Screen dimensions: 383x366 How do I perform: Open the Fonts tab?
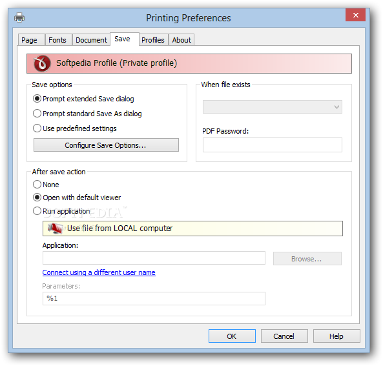58,40
